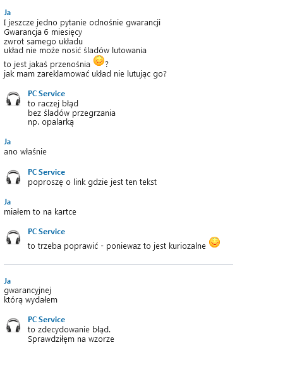Open PC Service name above 'to trzeba poprawić'
The image size is (290, 376).
46,232
